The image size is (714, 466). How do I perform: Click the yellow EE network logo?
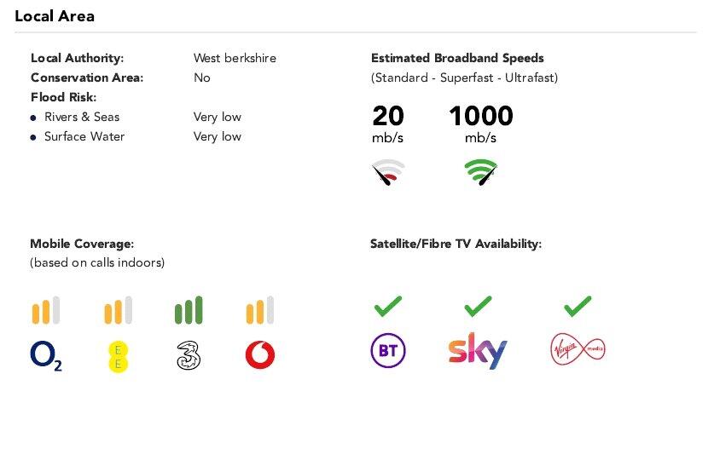pyautogui.click(x=119, y=355)
